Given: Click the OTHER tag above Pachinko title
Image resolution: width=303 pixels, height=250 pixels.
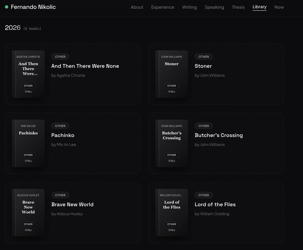Looking at the screenshot, I should pyautogui.click(x=60, y=126).
